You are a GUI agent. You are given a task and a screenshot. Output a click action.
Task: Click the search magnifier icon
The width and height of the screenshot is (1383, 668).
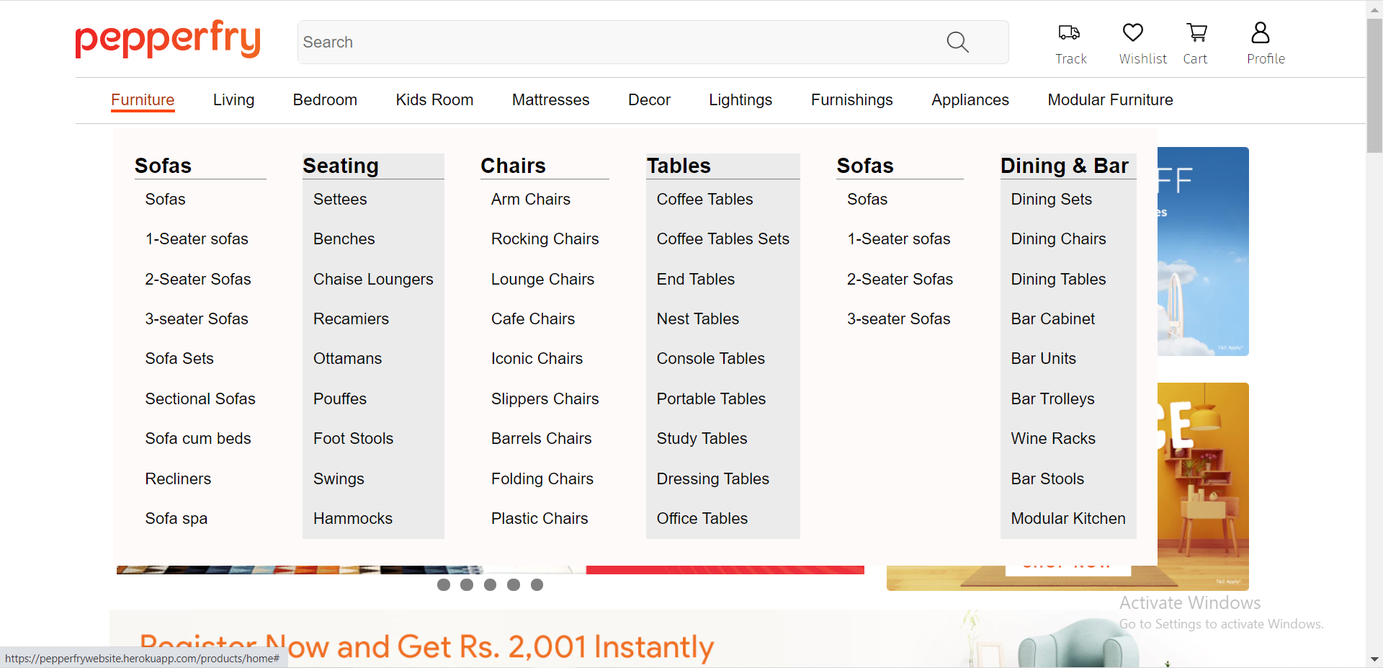(957, 42)
